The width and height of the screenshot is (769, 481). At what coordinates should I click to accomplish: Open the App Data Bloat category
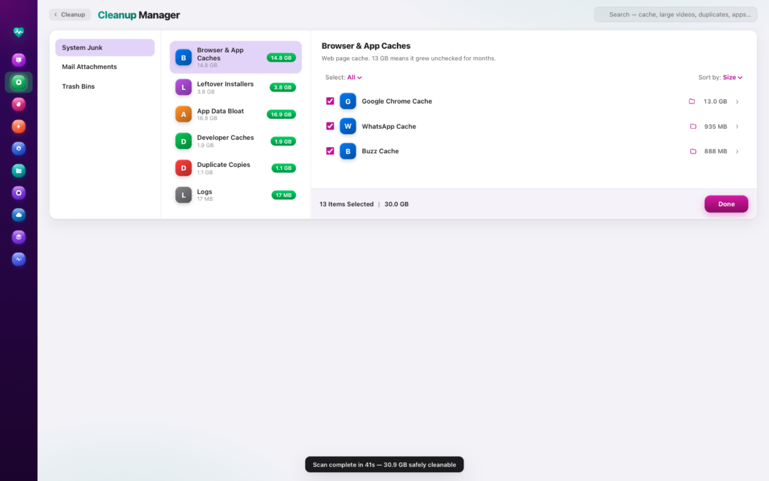236,114
